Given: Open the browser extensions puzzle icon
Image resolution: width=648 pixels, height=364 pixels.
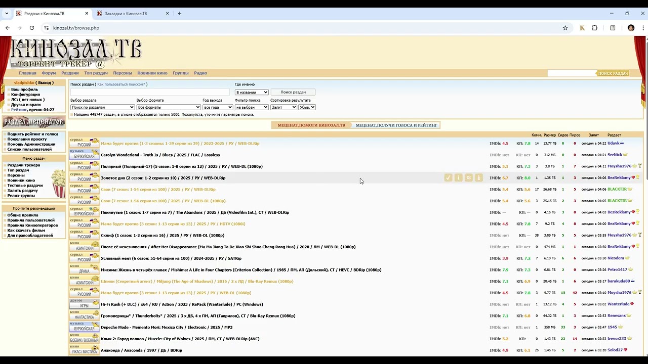Looking at the screenshot, I should [x=595, y=28].
